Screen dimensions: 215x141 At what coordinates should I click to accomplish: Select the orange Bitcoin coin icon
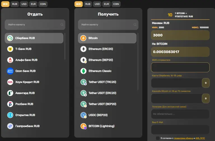[83, 38]
